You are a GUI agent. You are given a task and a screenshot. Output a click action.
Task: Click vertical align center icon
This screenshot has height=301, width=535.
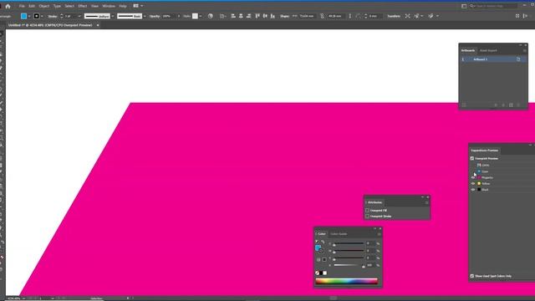pos(265,16)
